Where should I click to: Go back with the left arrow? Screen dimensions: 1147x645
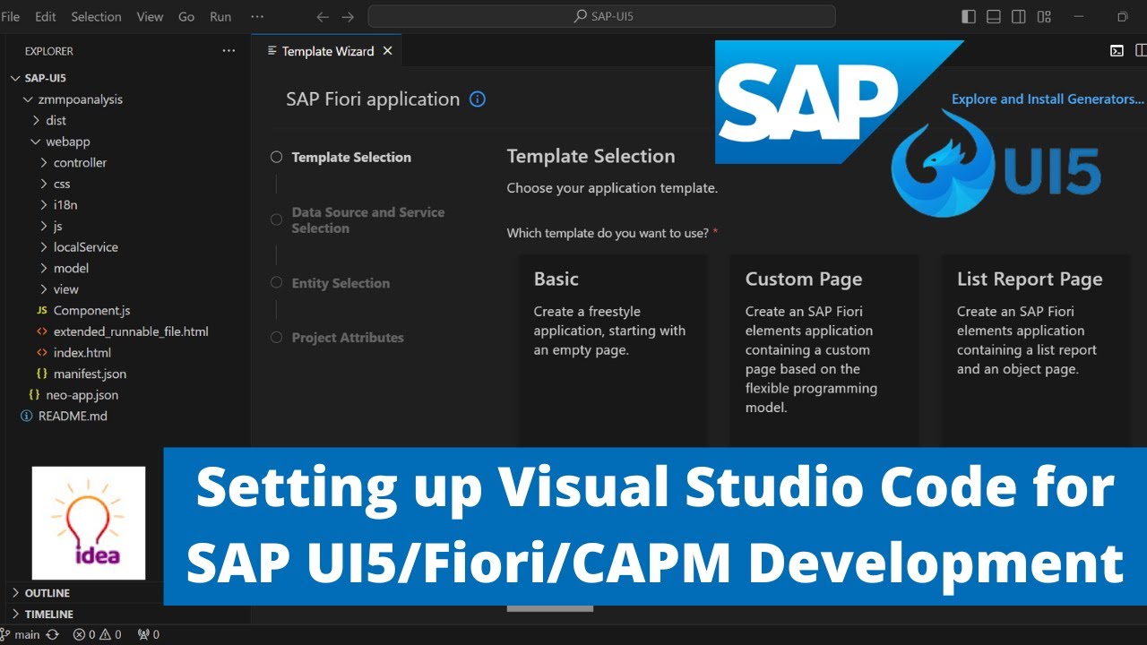(x=323, y=17)
